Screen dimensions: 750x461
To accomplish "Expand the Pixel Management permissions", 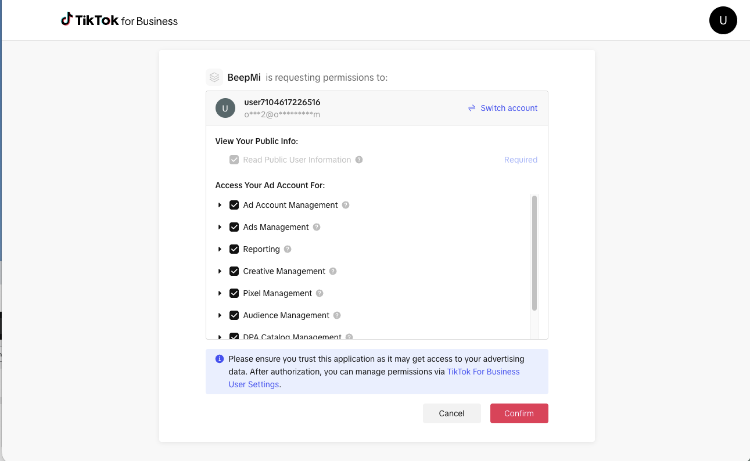I will click(x=220, y=293).
